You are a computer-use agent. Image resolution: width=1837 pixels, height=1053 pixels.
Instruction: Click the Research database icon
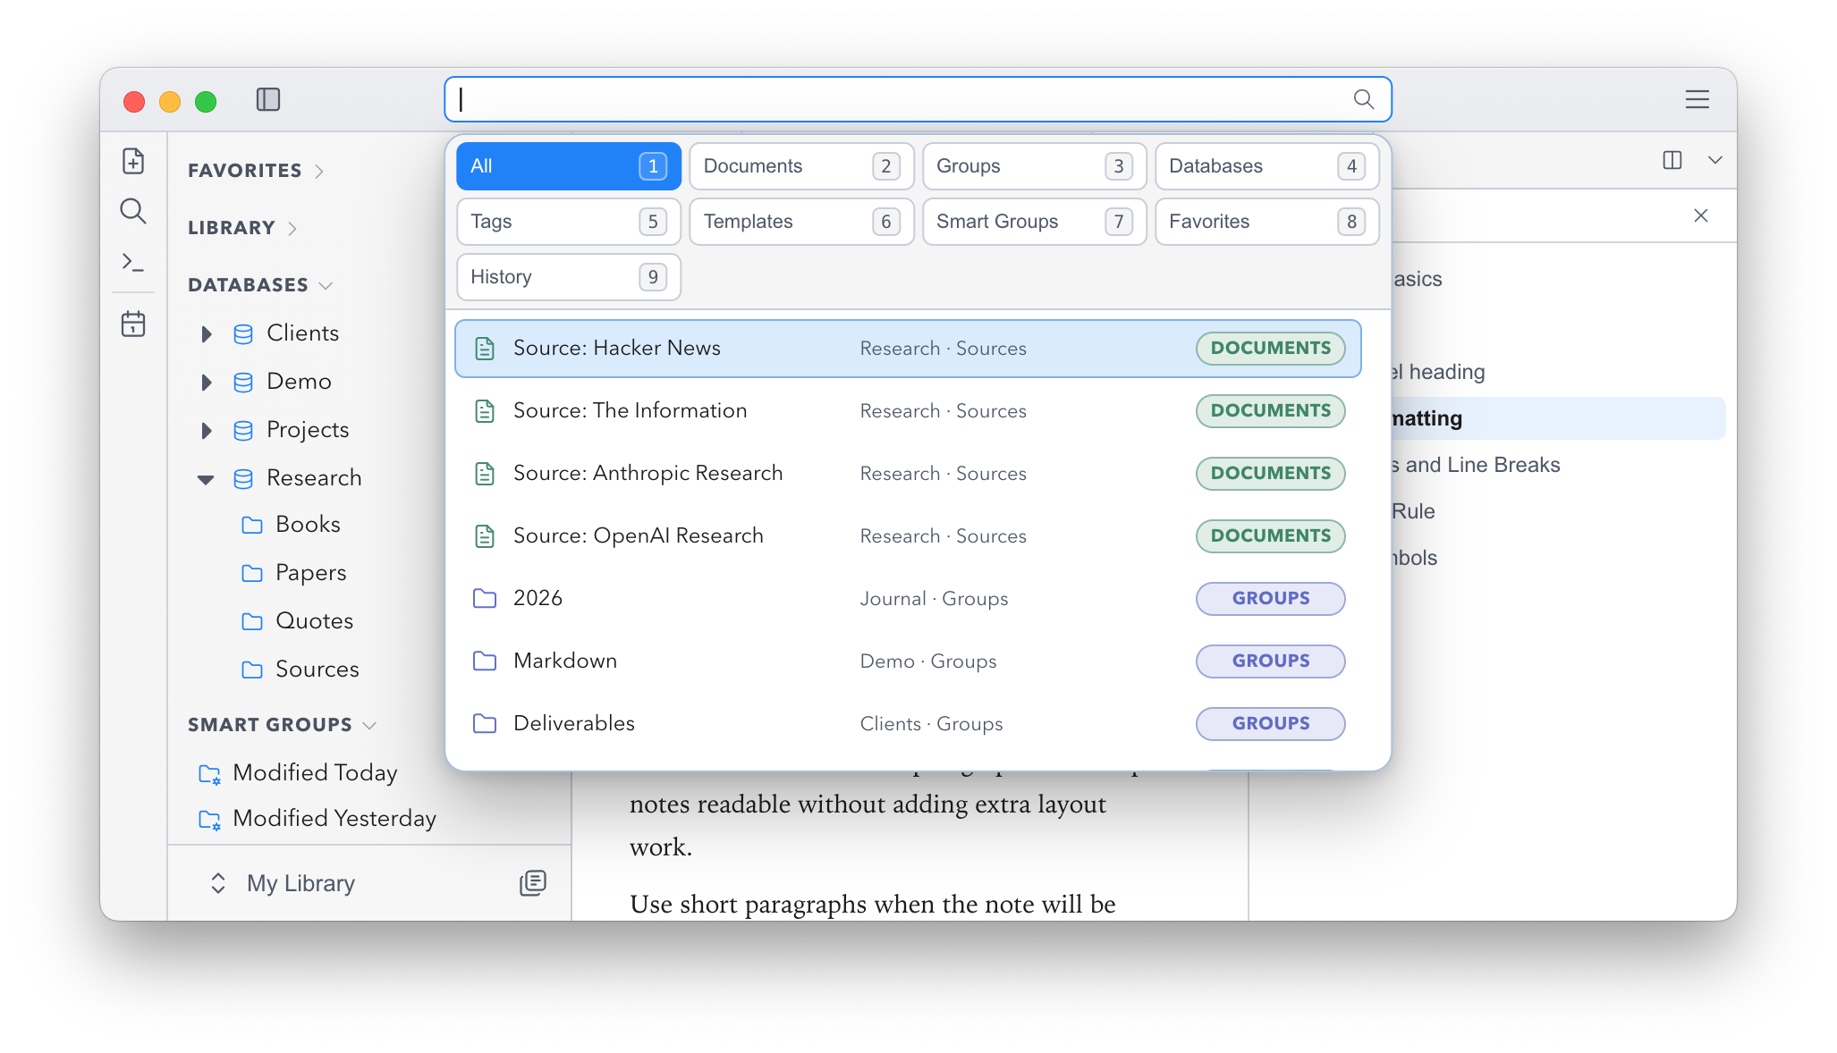243,479
